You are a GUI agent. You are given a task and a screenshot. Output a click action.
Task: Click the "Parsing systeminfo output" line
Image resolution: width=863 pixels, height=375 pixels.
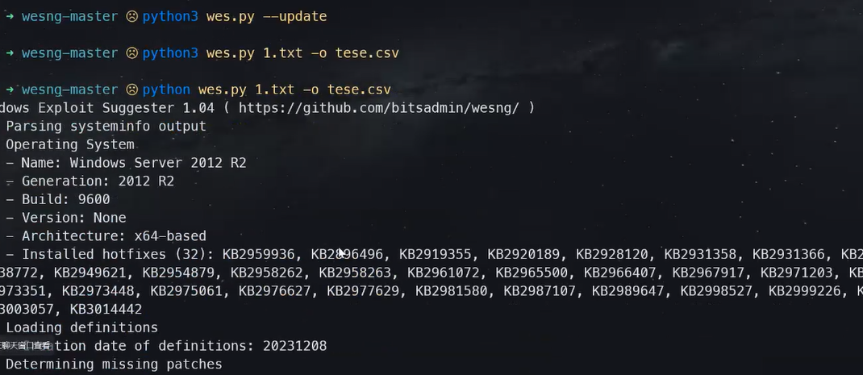106,126
